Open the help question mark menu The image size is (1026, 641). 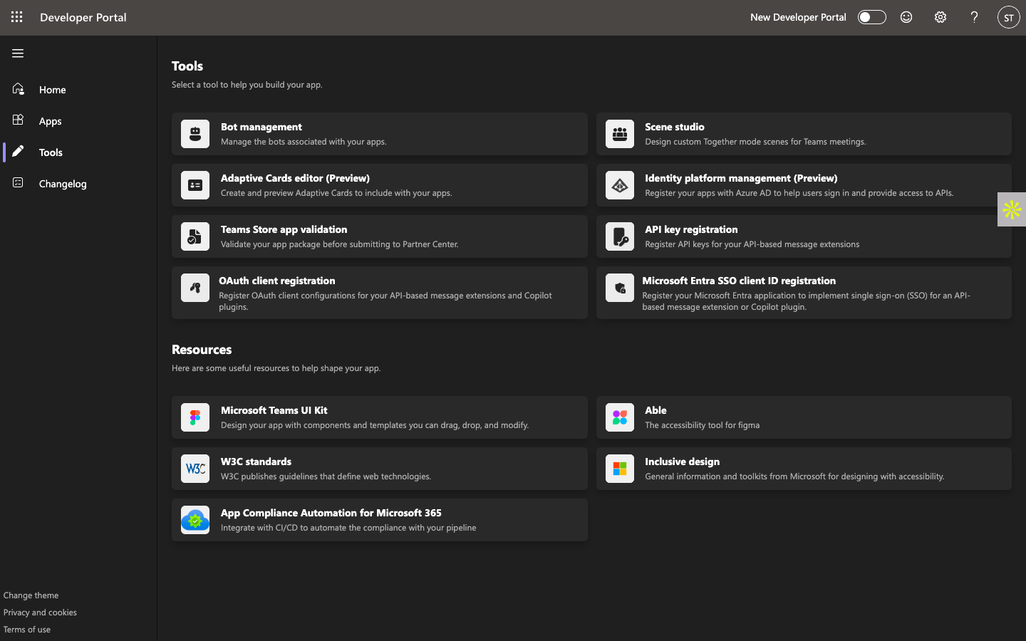(x=974, y=17)
